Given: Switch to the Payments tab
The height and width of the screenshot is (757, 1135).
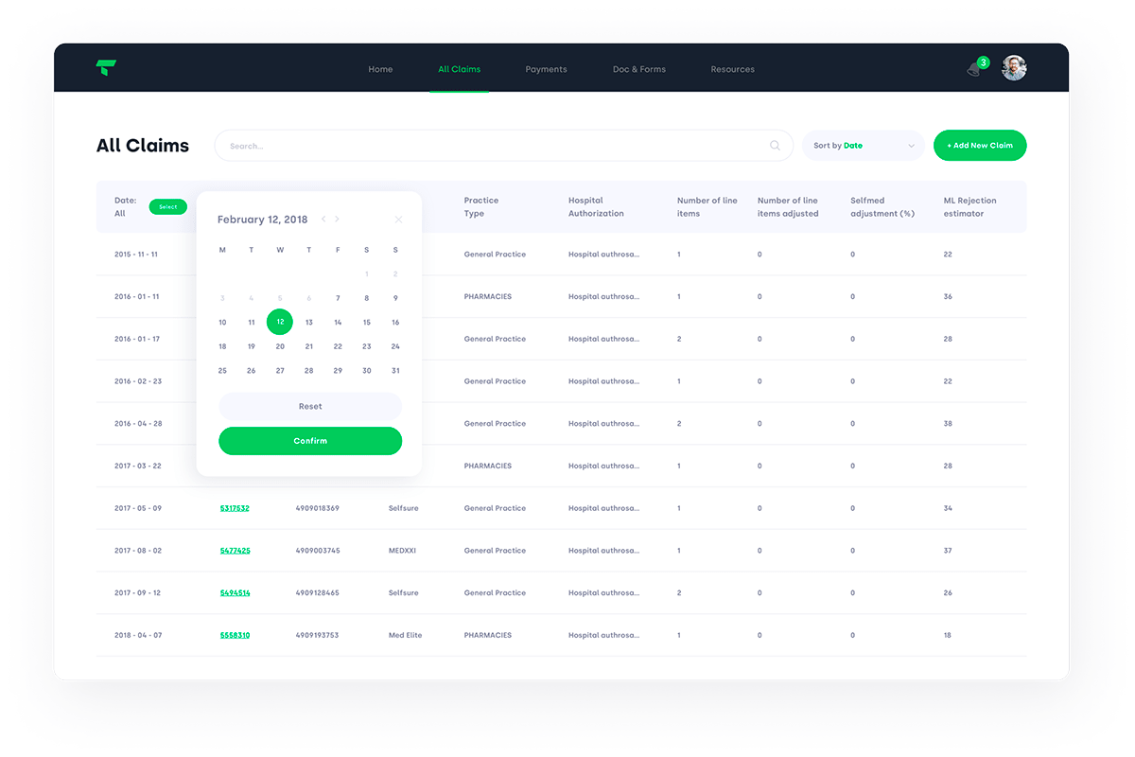Looking at the screenshot, I should point(547,69).
